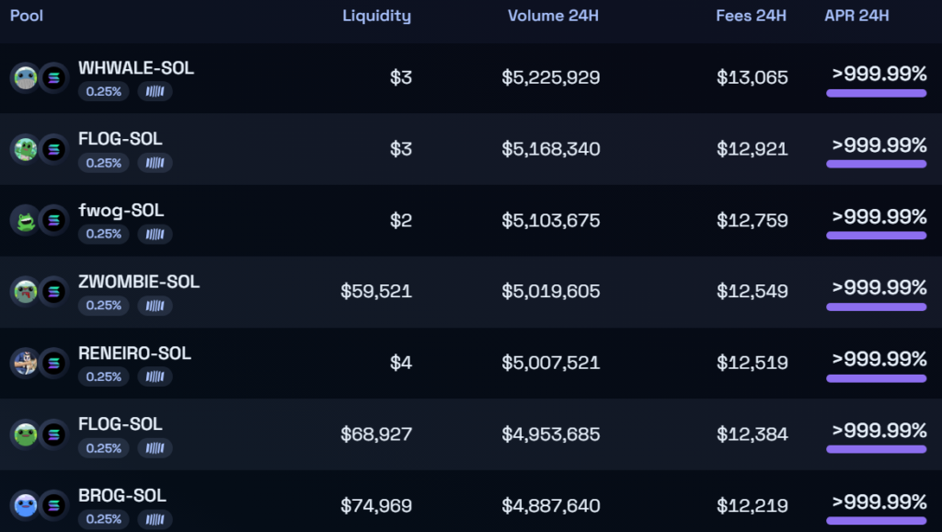Click the purple APR bar in the ZWOMBIE-SOL row
Screen dimensions: 942x532
click(876, 306)
